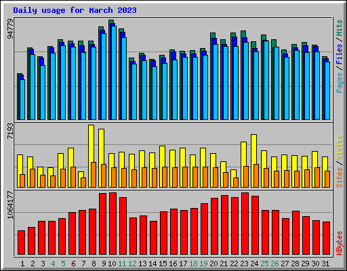Click day label 30 on the axis
This screenshot has width=347, height=271.
pyautogui.click(x=315, y=264)
